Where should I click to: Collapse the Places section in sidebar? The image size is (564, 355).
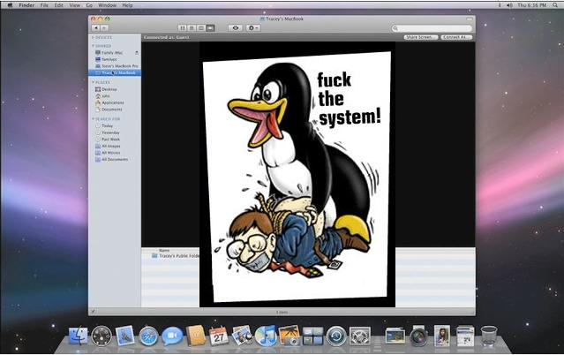tap(93, 82)
